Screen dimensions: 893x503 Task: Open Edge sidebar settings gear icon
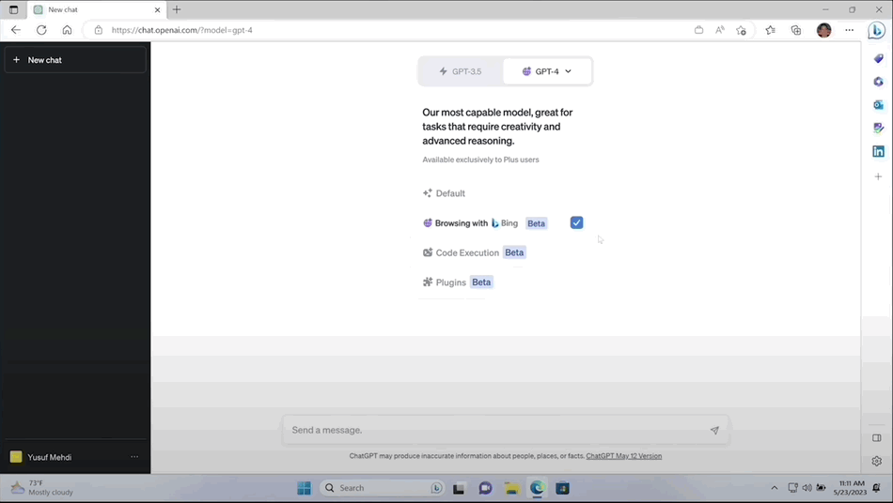876,461
